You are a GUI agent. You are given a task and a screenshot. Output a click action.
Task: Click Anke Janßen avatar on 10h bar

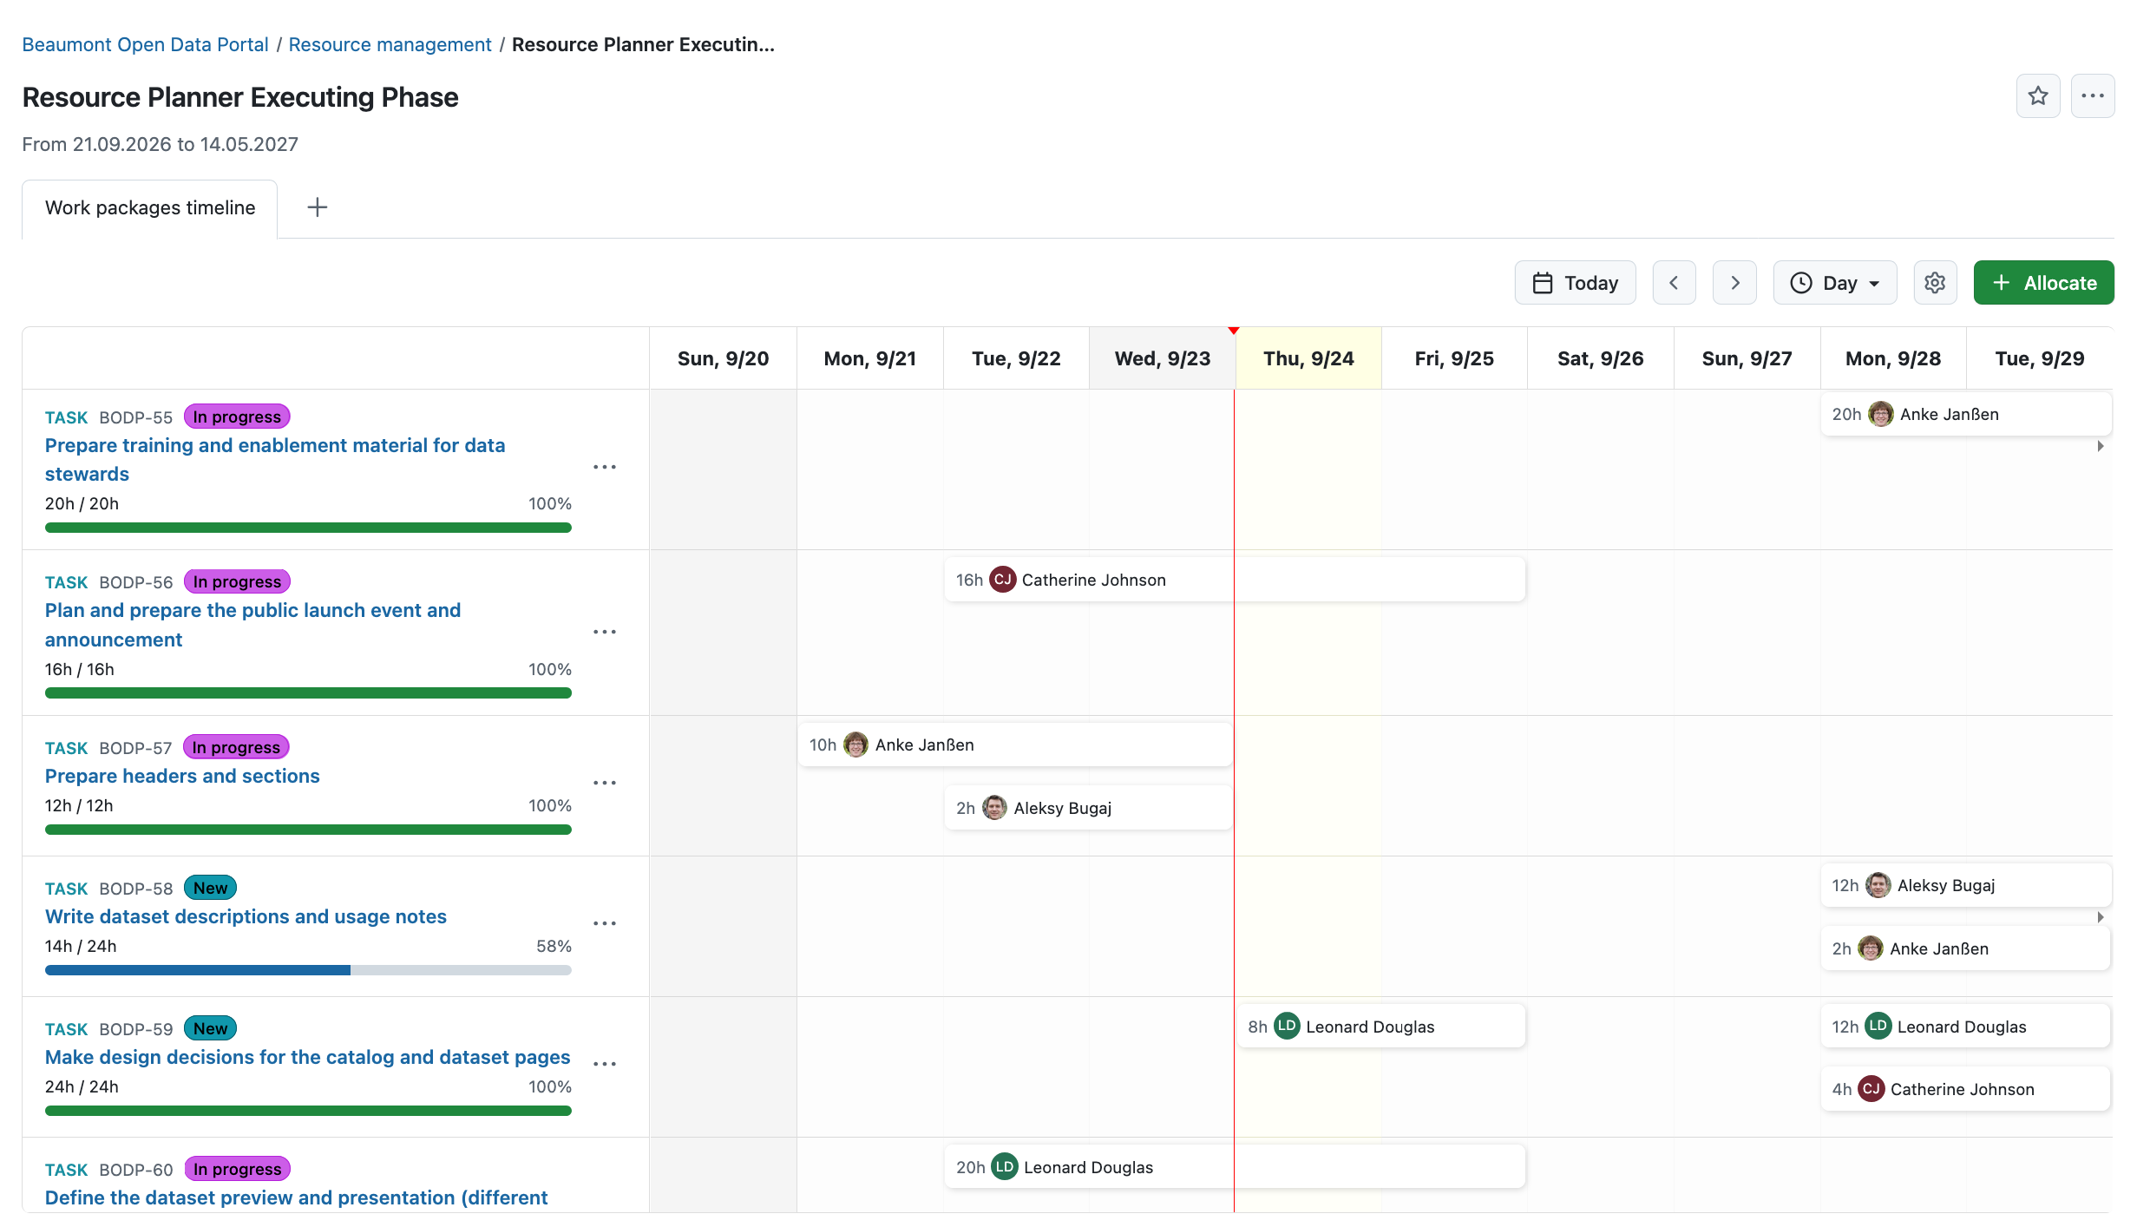point(855,744)
